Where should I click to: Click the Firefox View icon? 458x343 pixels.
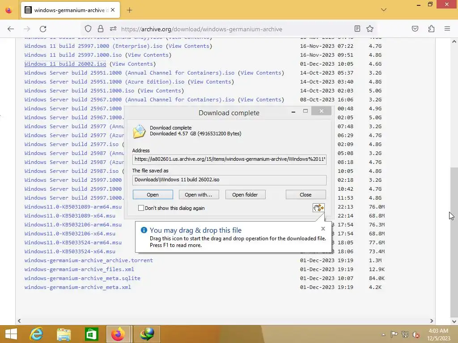(9, 10)
